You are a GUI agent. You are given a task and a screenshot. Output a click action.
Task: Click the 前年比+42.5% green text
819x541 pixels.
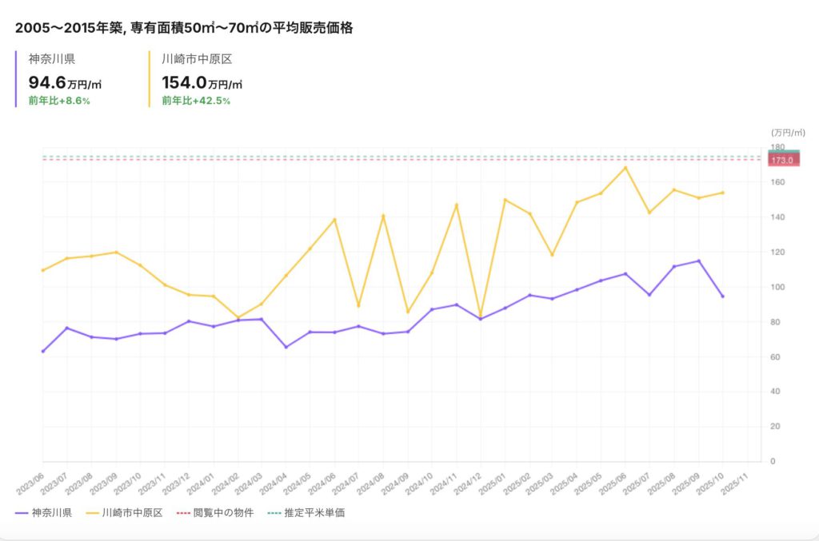tap(196, 101)
